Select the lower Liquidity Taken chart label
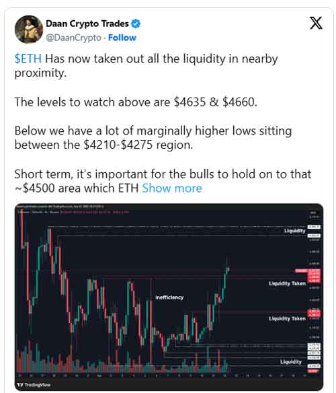Screen dimensions: 336x393 tap(287, 318)
